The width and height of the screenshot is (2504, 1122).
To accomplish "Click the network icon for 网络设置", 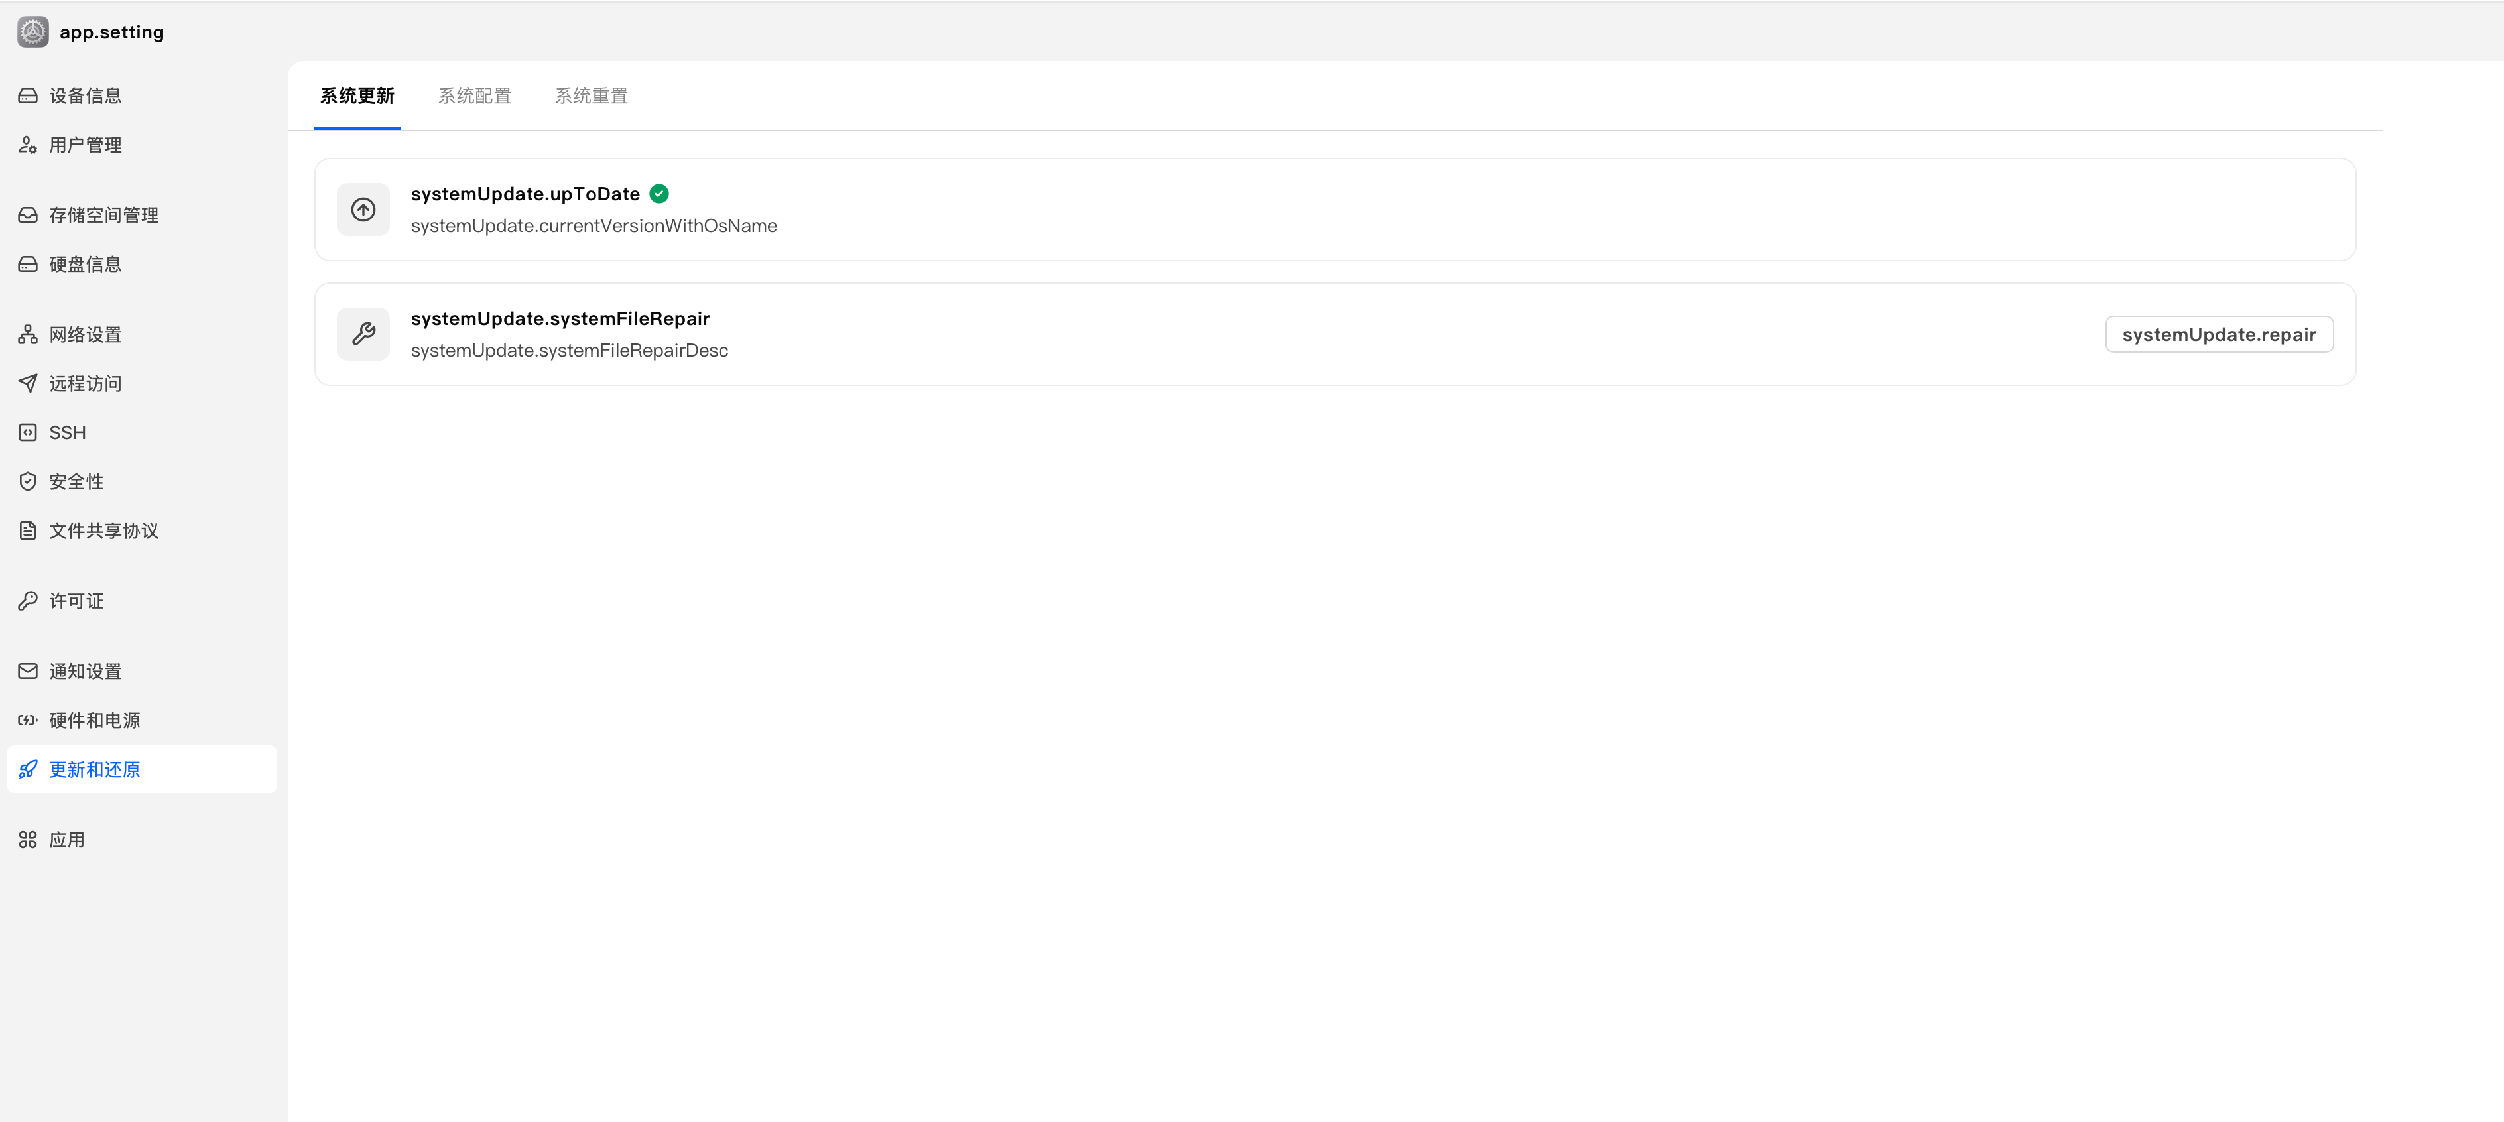I will [x=29, y=334].
